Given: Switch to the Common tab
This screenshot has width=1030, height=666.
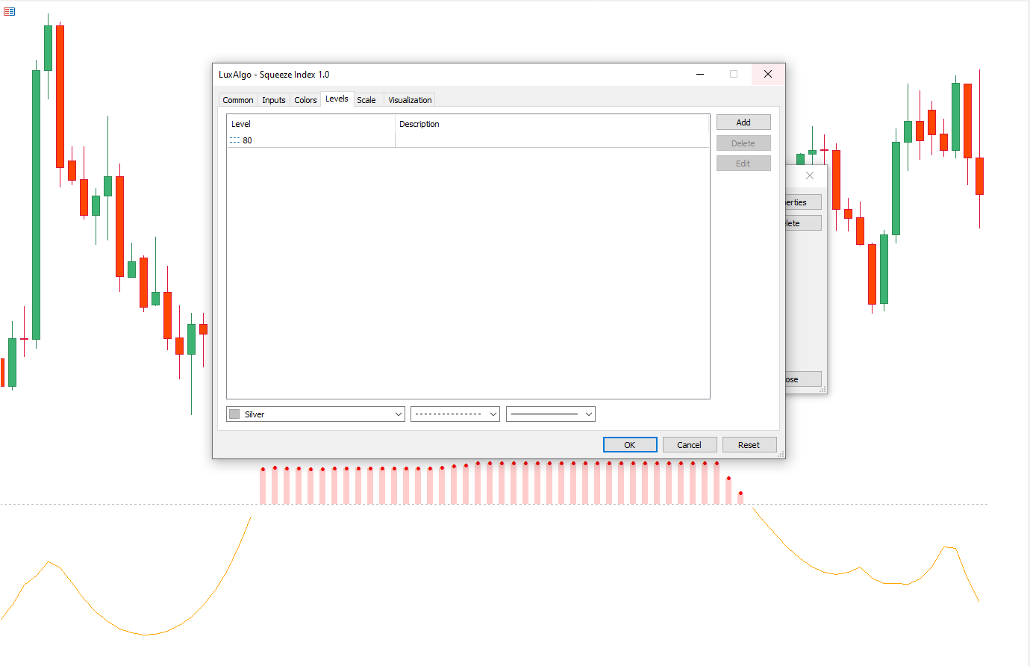Looking at the screenshot, I should pyautogui.click(x=238, y=100).
